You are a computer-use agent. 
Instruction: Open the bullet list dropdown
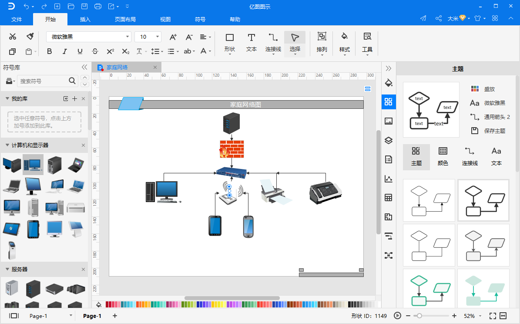tap(173, 51)
